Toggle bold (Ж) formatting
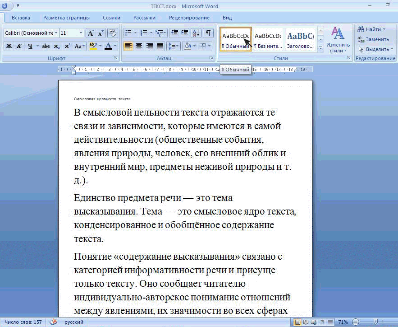The height and width of the screenshot is (327, 398). point(9,46)
